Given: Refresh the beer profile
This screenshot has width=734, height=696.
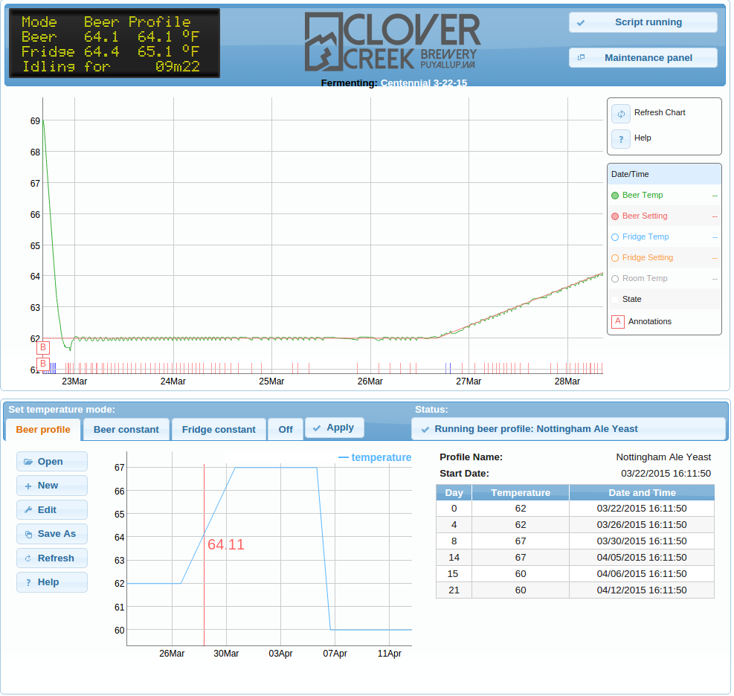Looking at the screenshot, I should point(52,558).
